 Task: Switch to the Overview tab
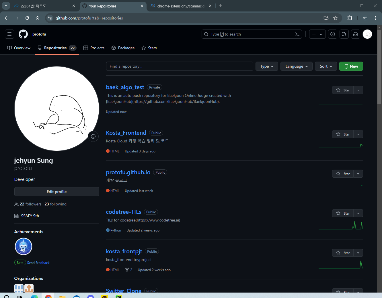19,48
